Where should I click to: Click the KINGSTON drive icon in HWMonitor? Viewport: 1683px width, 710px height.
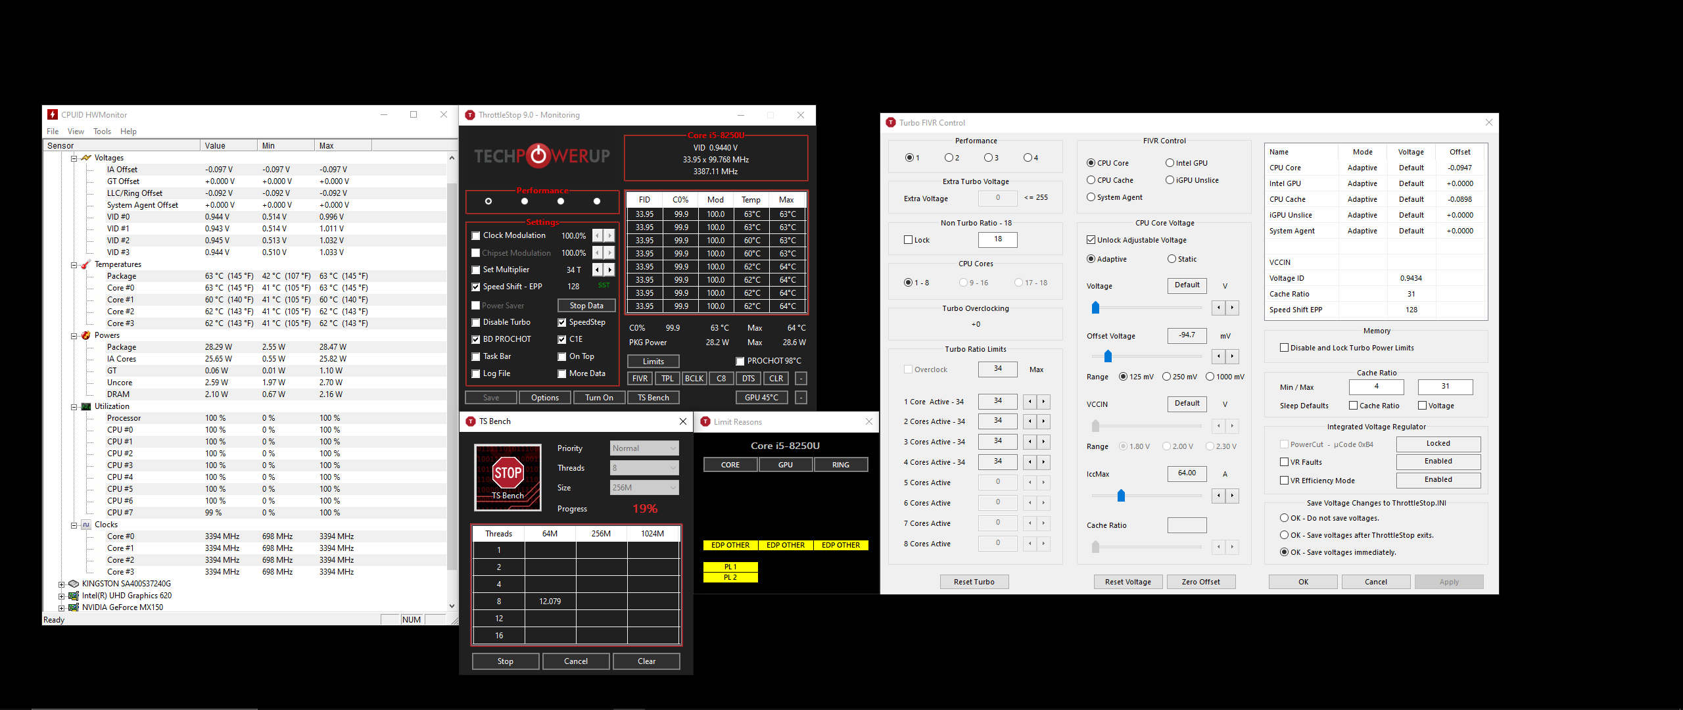pos(74,584)
